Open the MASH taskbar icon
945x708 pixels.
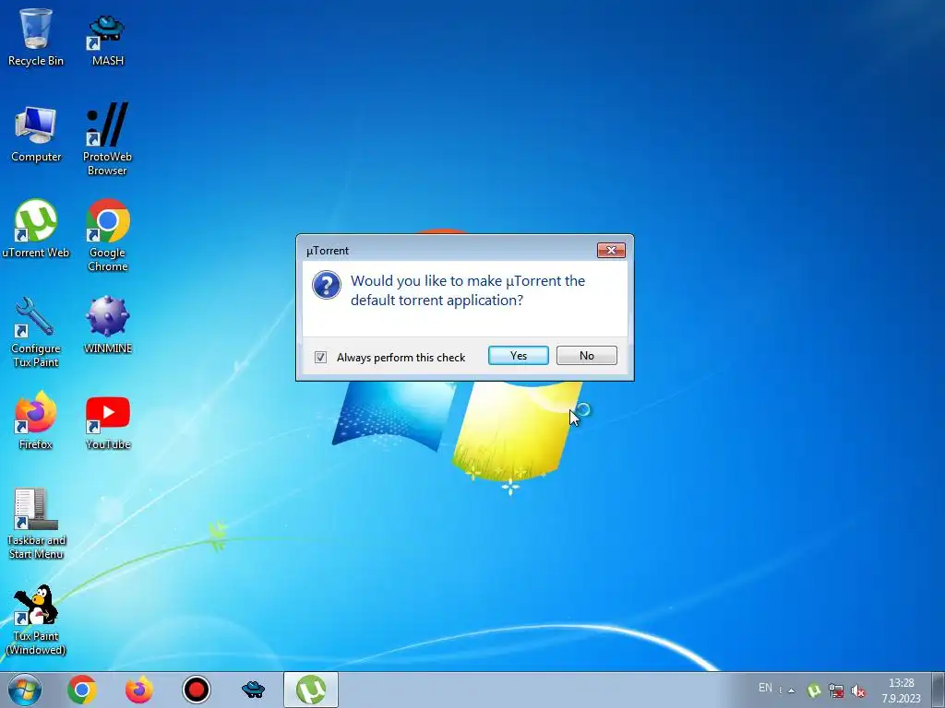[253, 690]
